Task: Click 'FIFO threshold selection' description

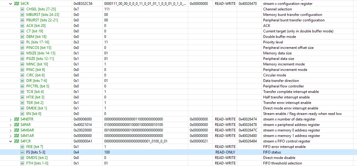Action: point(282,163)
